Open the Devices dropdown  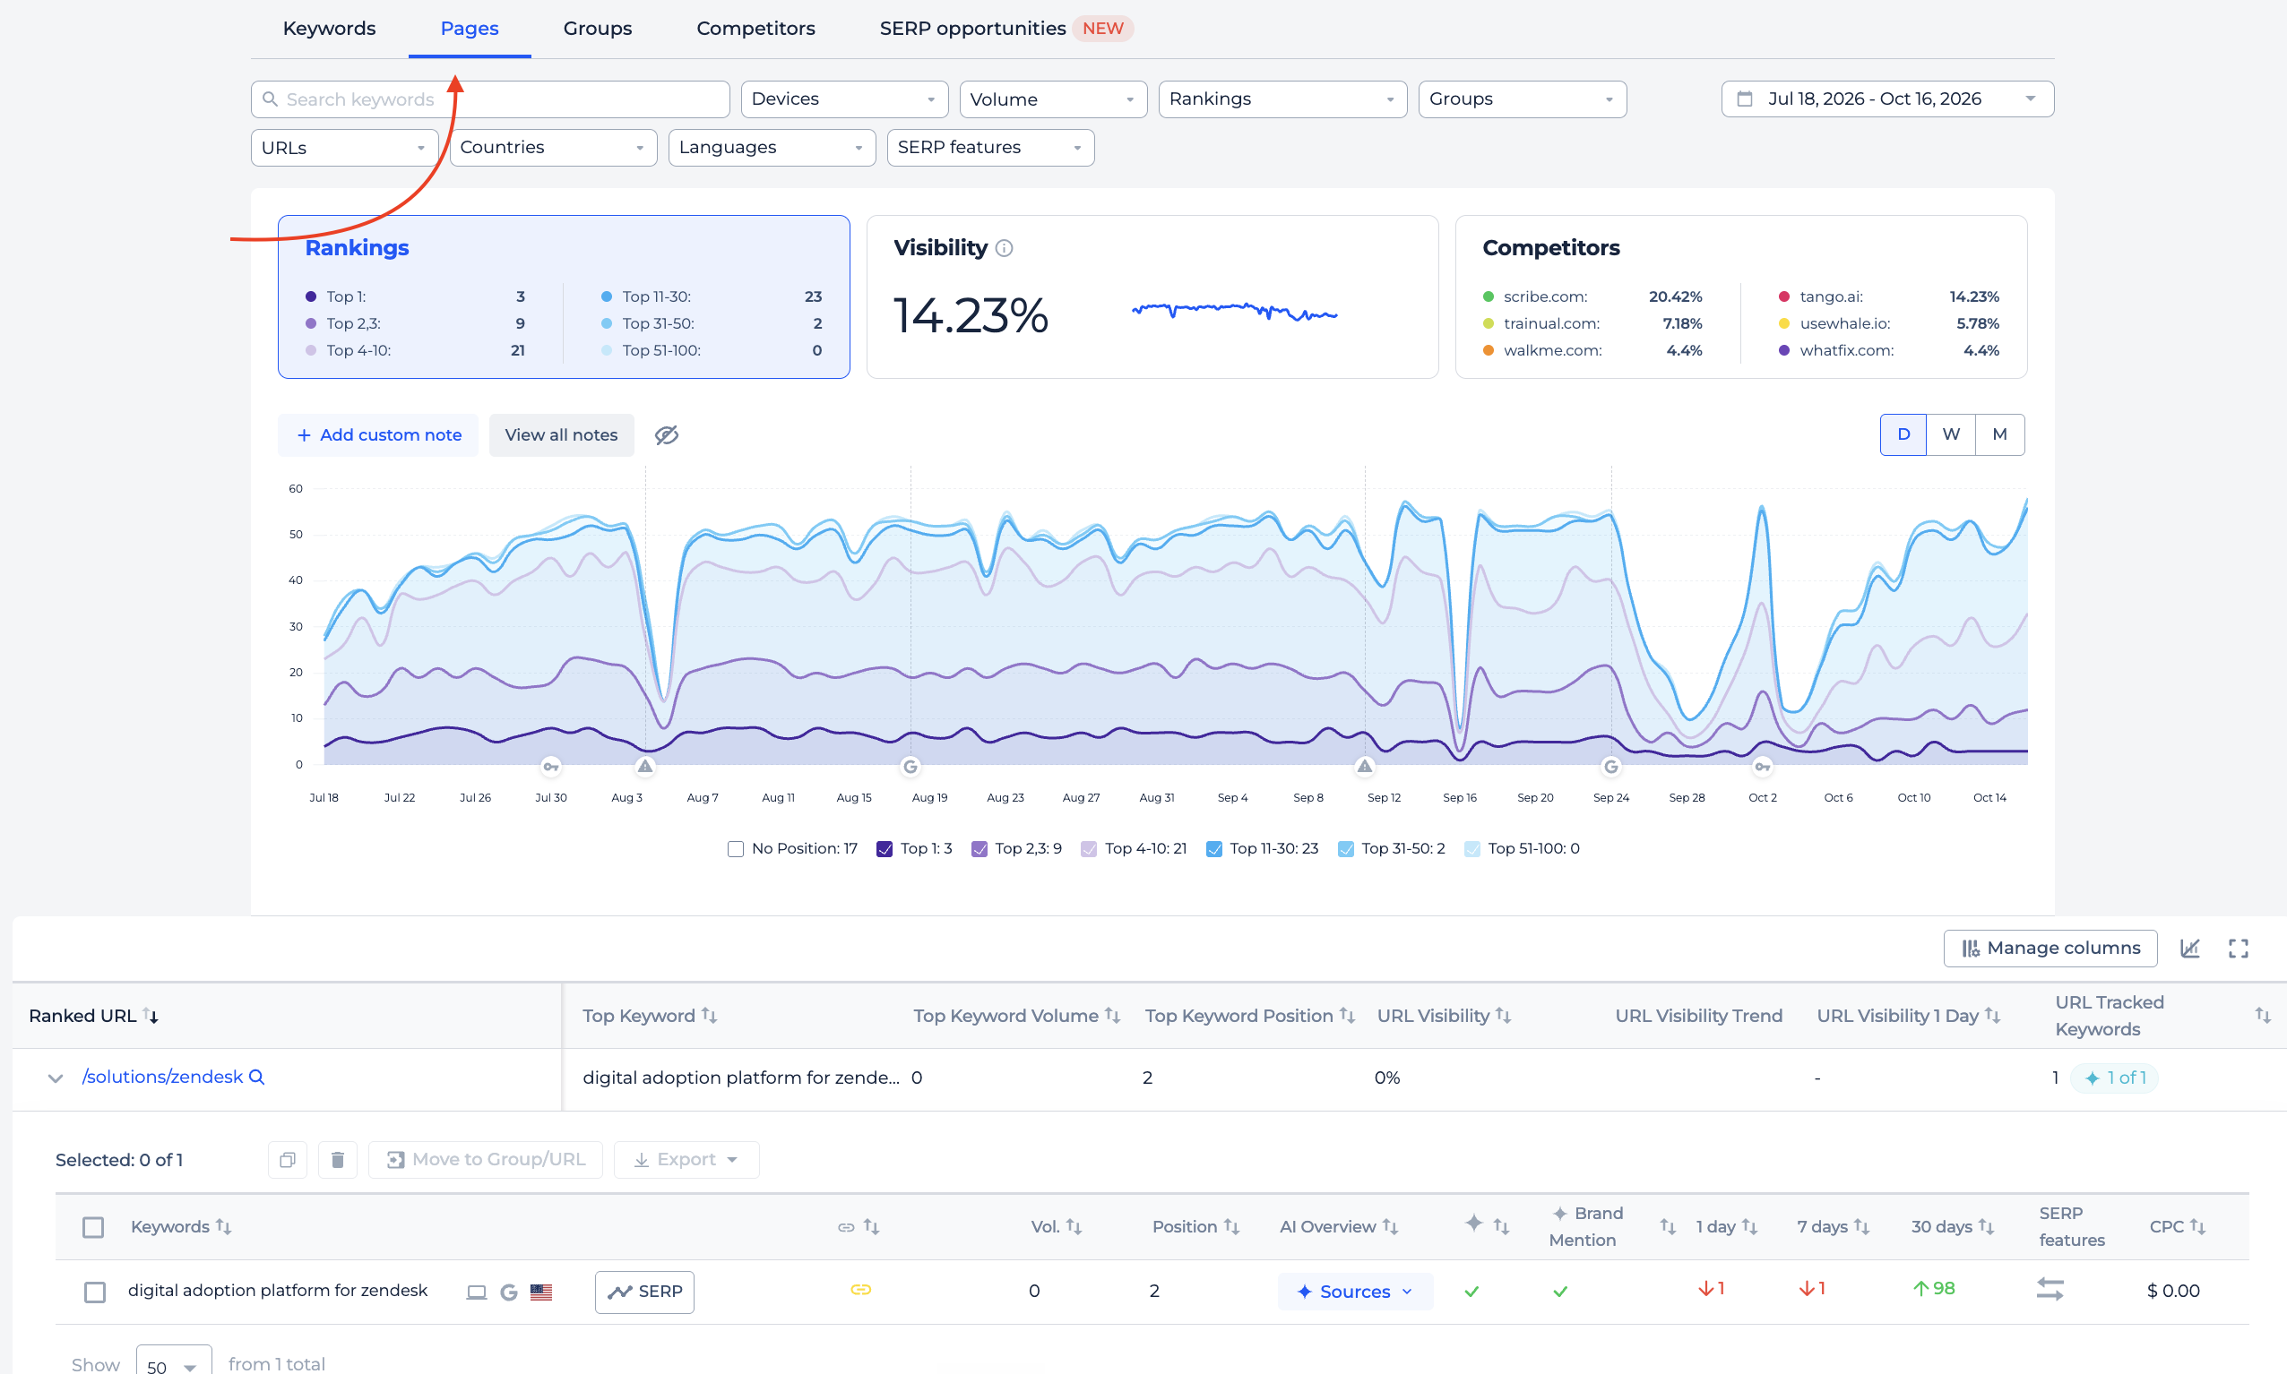pyautogui.click(x=844, y=99)
